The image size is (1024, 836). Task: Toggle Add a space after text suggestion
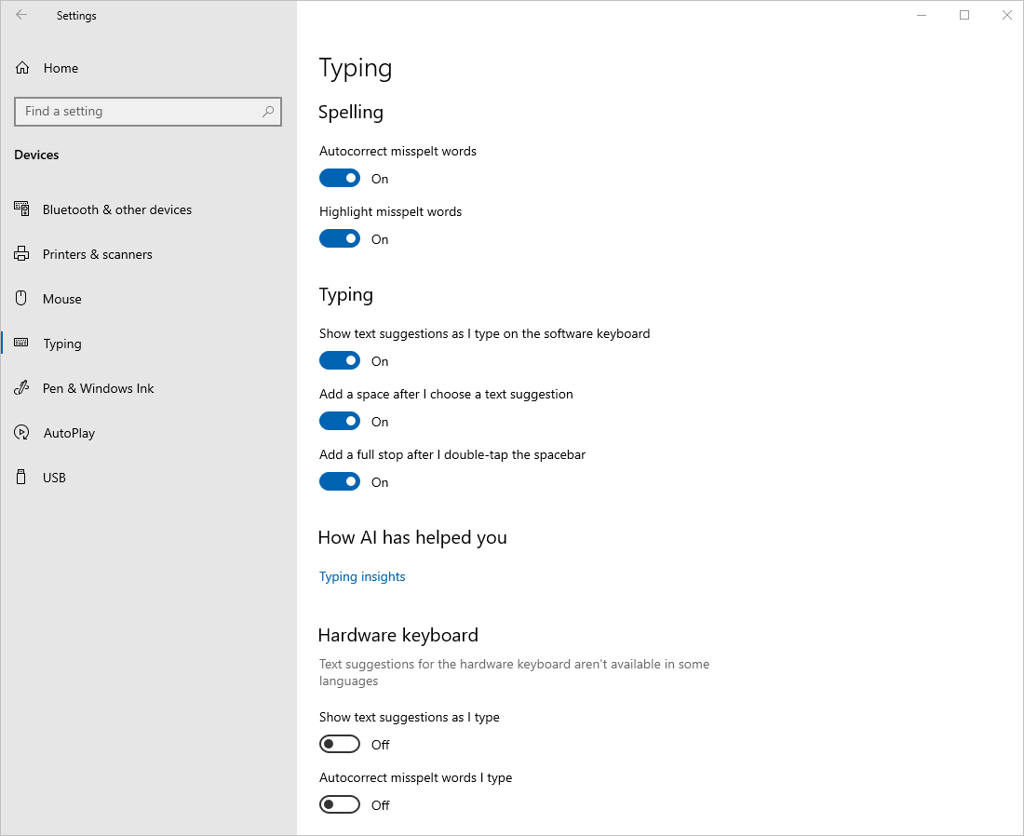(340, 422)
